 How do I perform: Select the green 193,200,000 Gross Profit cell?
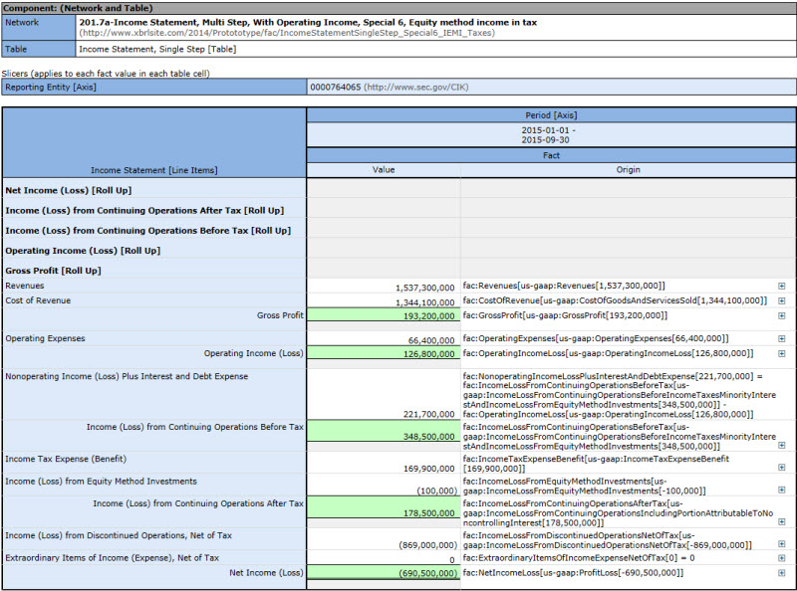384,314
